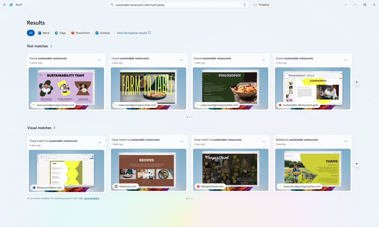
Task: Filter results by Word
Action: point(44,33)
